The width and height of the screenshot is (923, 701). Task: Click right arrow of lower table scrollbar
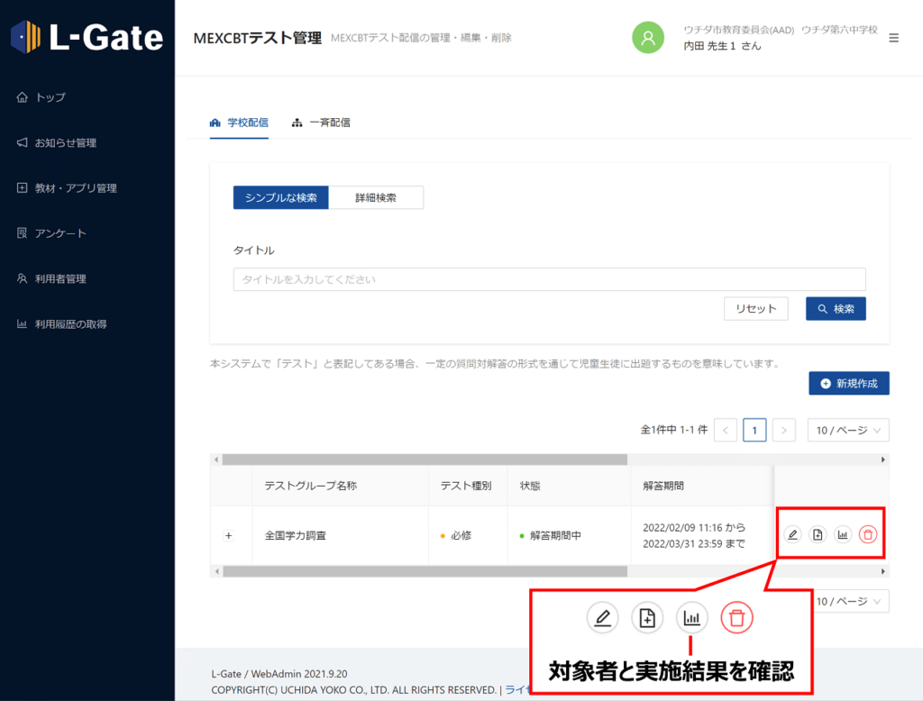coord(883,571)
